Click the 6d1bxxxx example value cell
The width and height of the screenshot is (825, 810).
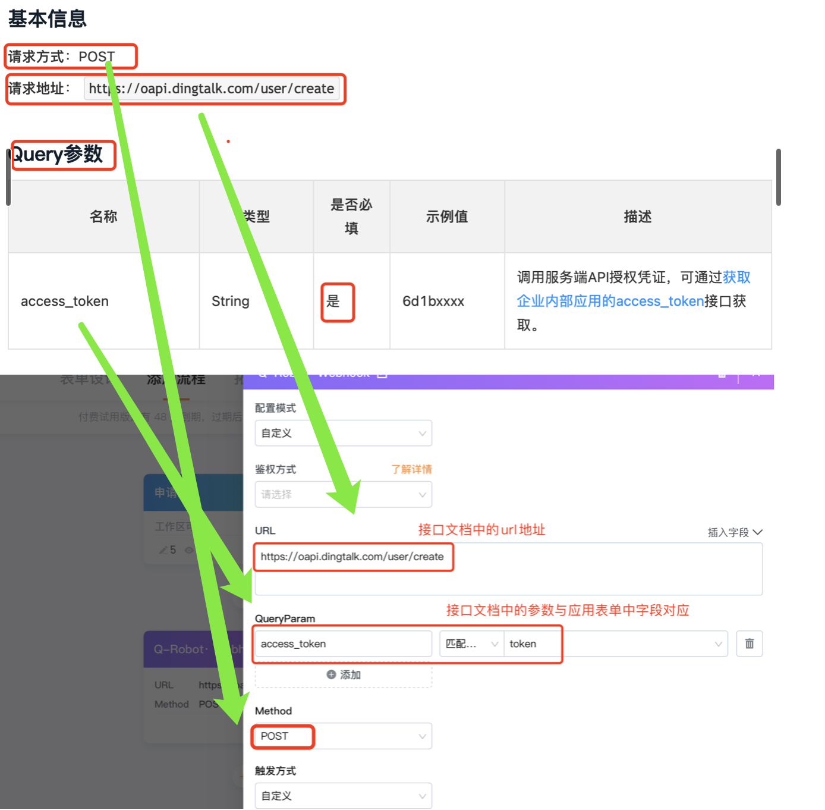(x=447, y=301)
